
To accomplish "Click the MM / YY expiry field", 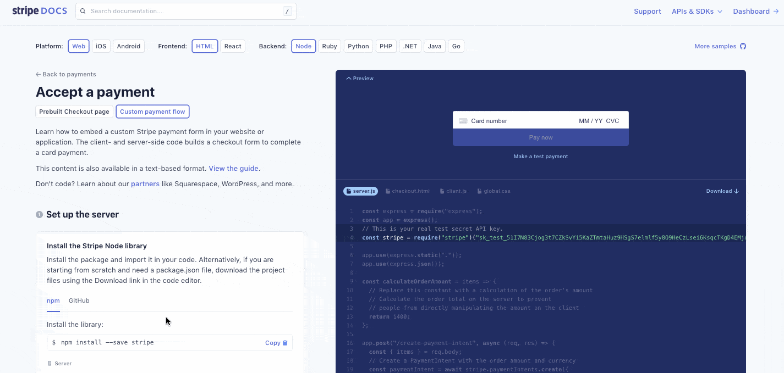I will click(x=591, y=121).
